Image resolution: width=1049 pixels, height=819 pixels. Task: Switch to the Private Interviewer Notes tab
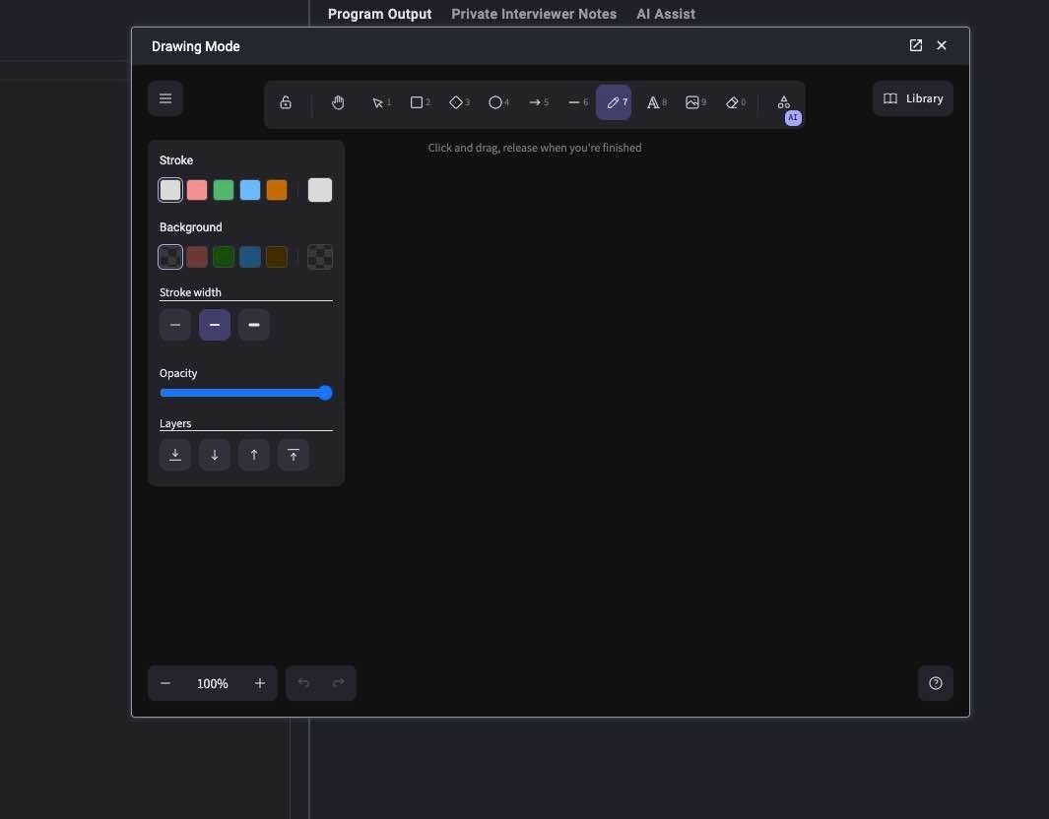coord(534,14)
